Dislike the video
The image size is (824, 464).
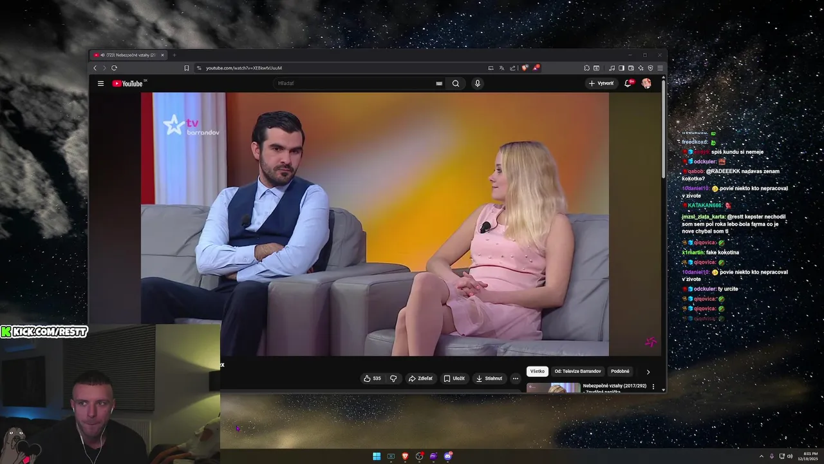pos(393,378)
